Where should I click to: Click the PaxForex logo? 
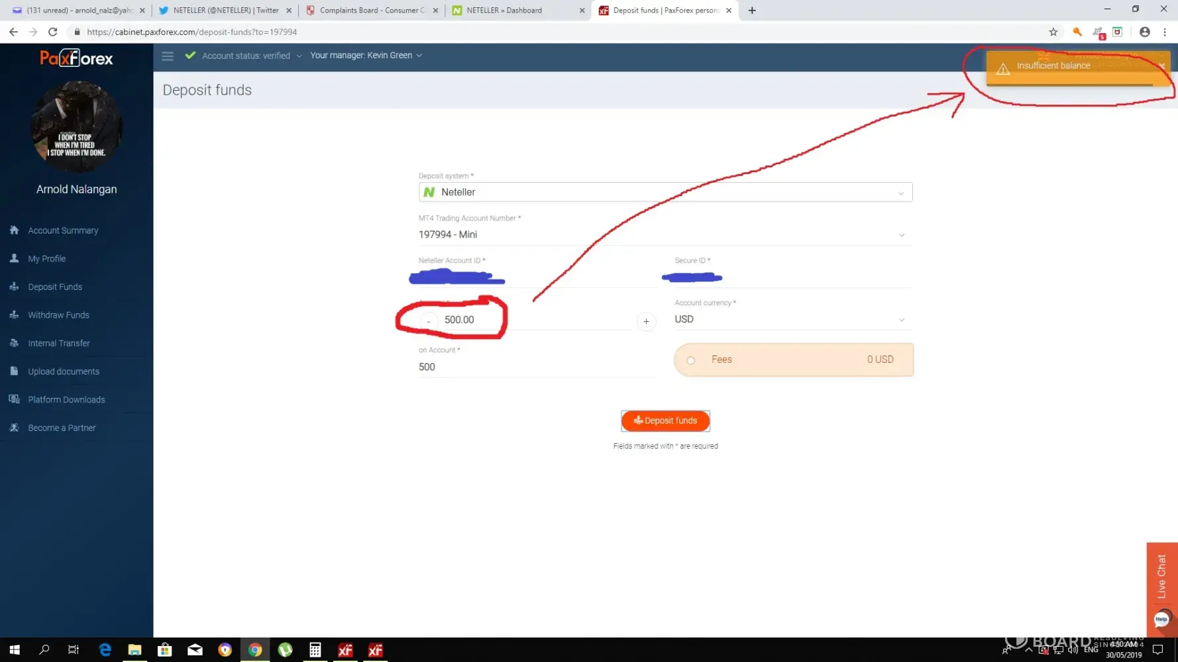pyautogui.click(x=76, y=58)
